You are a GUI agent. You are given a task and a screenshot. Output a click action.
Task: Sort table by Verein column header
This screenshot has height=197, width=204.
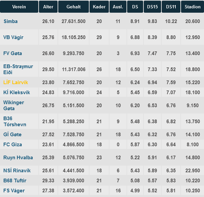[19, 7]
